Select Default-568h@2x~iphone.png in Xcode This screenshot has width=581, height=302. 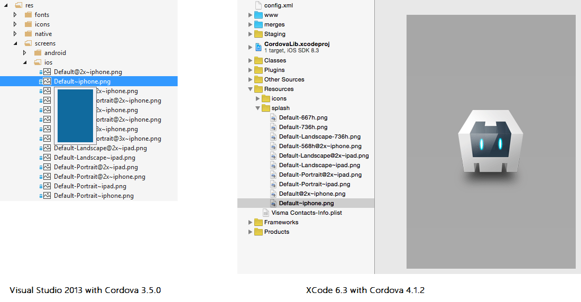(320, 147)
